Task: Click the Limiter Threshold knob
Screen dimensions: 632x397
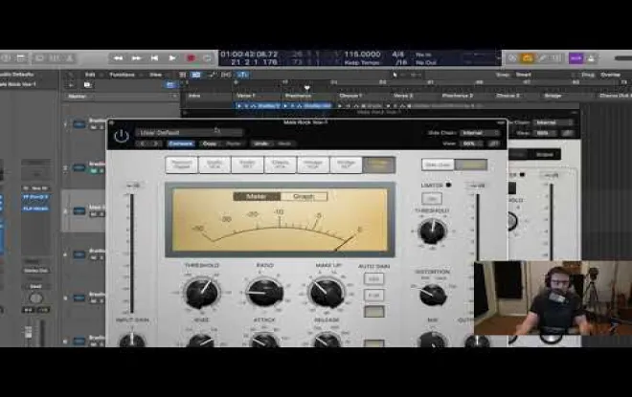Action: click(x=433, y=232)
